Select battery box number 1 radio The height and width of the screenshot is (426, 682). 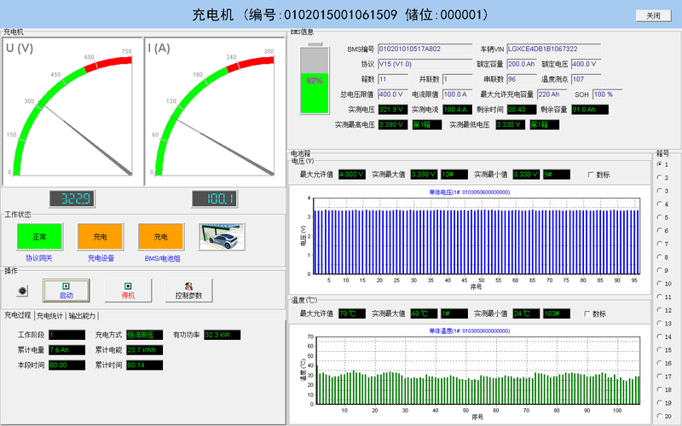659,164
